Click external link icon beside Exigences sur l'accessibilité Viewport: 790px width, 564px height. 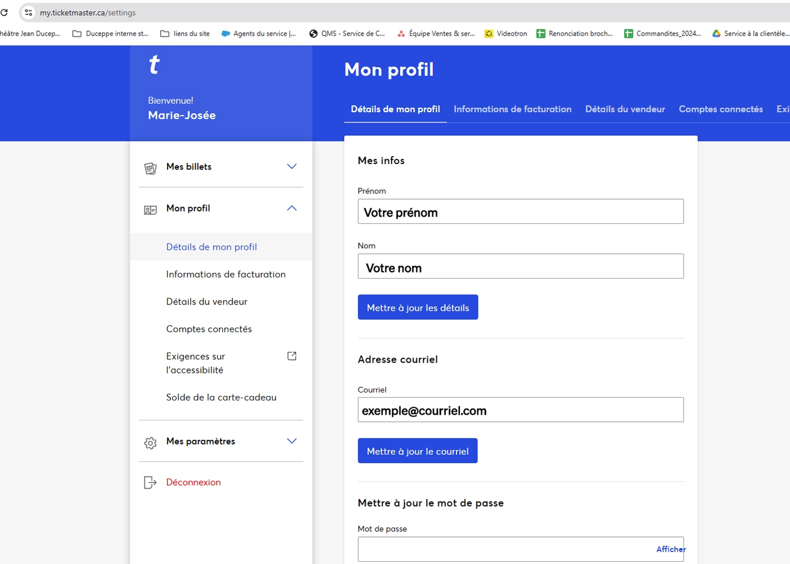[x=292, y=356]
